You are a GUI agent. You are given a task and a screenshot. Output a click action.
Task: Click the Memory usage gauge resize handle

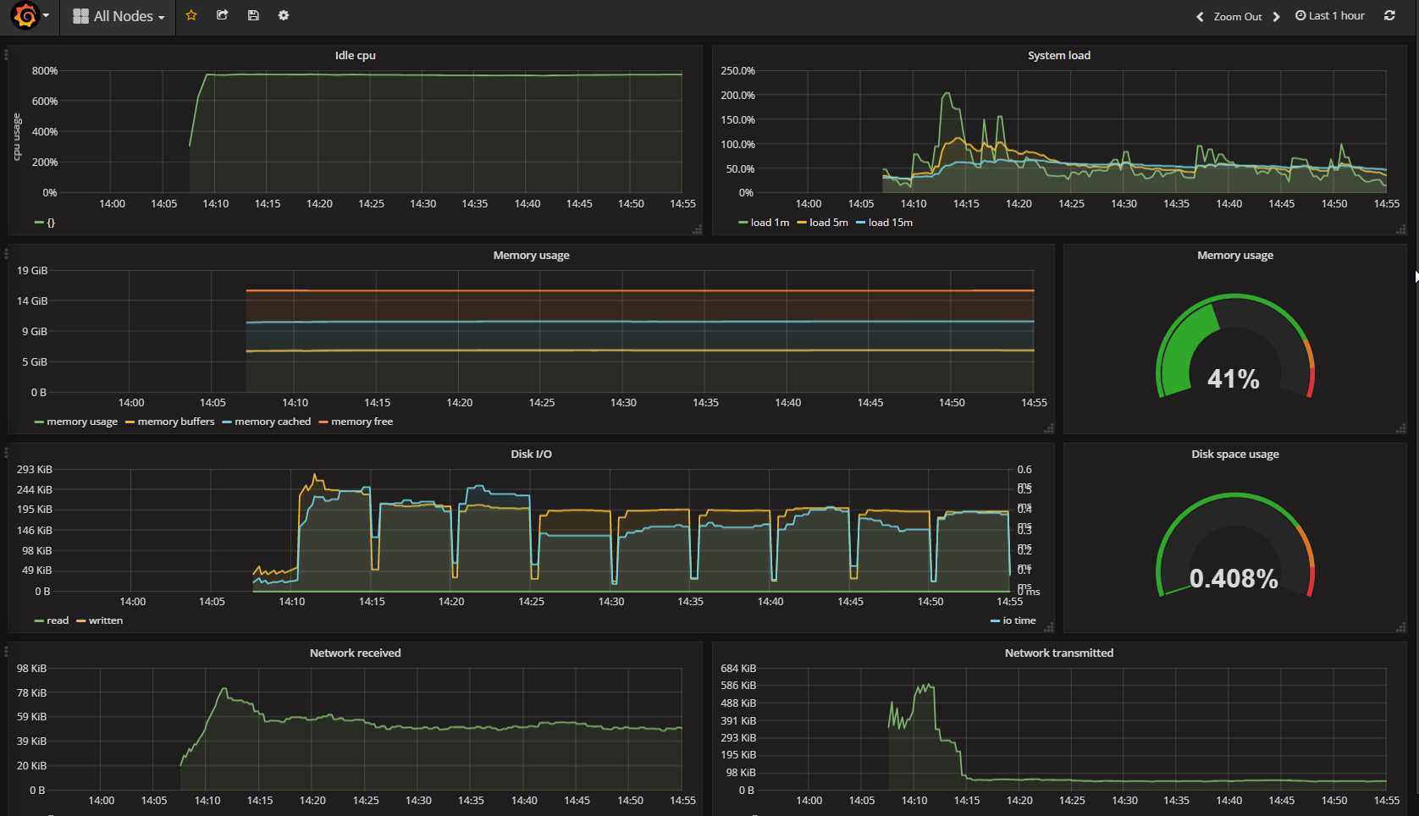(1400, 428)
